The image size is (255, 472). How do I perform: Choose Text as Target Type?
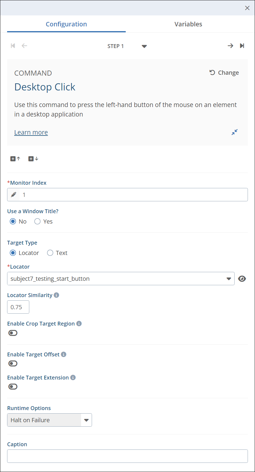click(50, 253)
